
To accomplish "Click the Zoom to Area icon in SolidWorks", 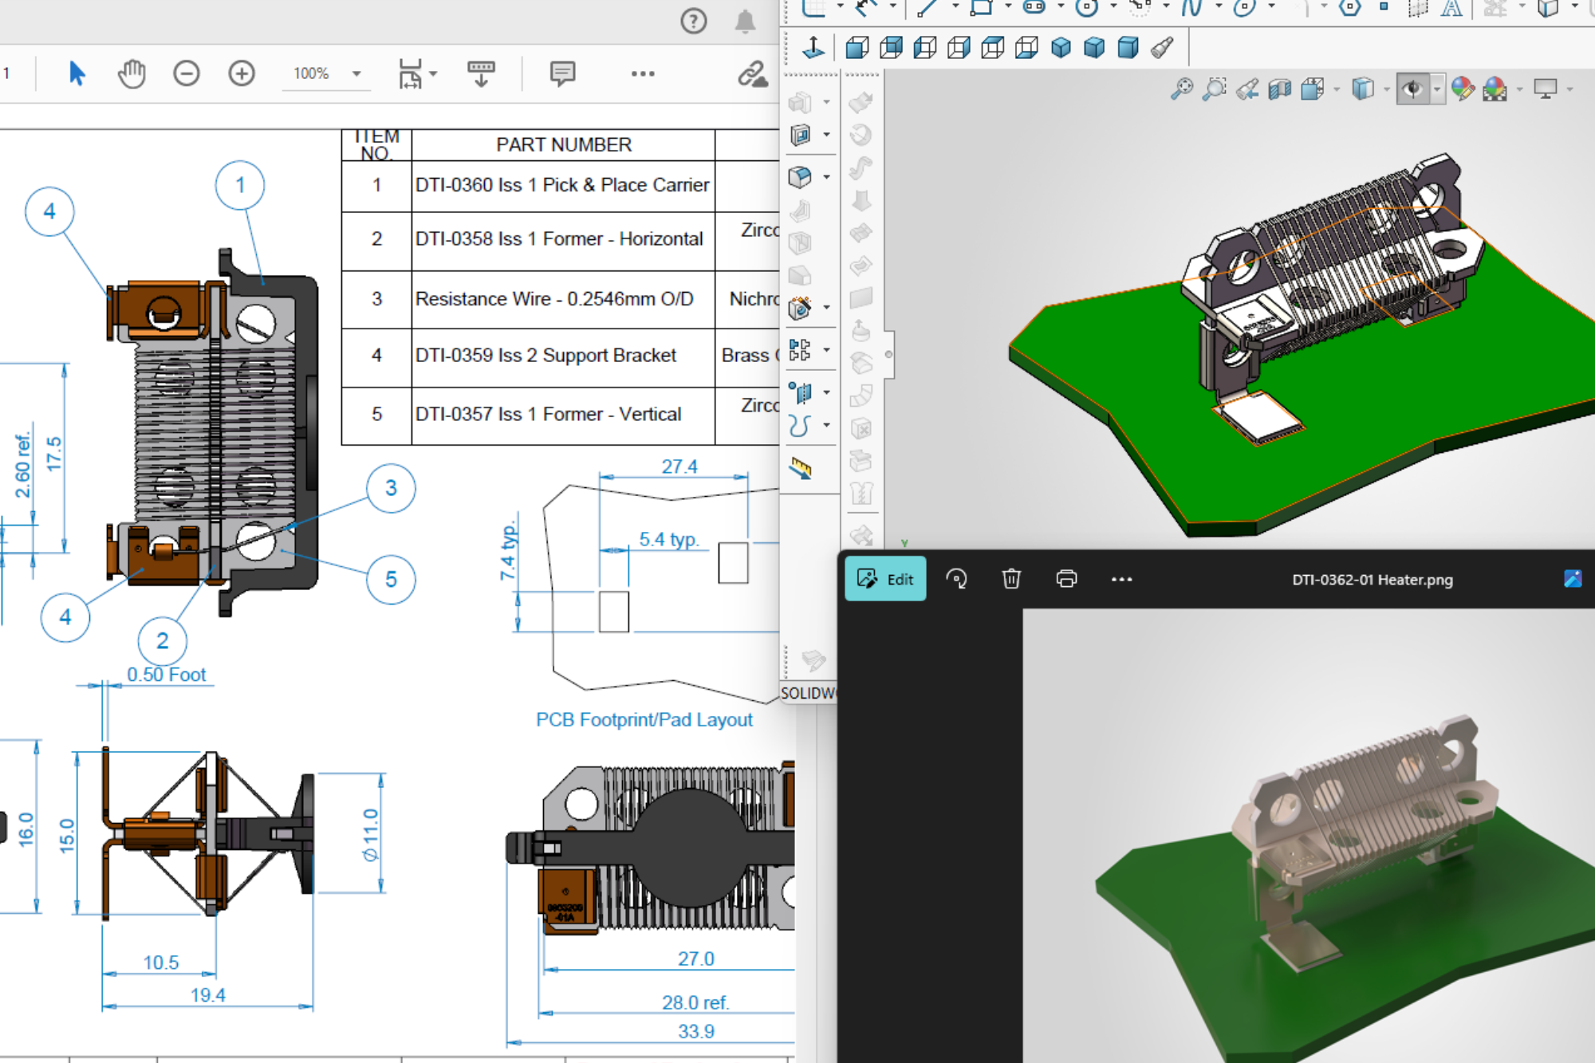I will (1215, 89).
